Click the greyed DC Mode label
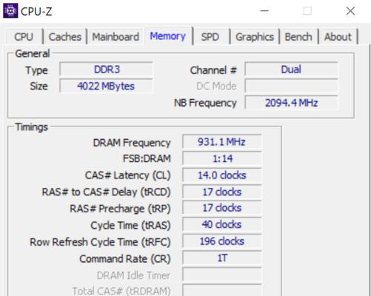371x296 pixels. (216, 86)
